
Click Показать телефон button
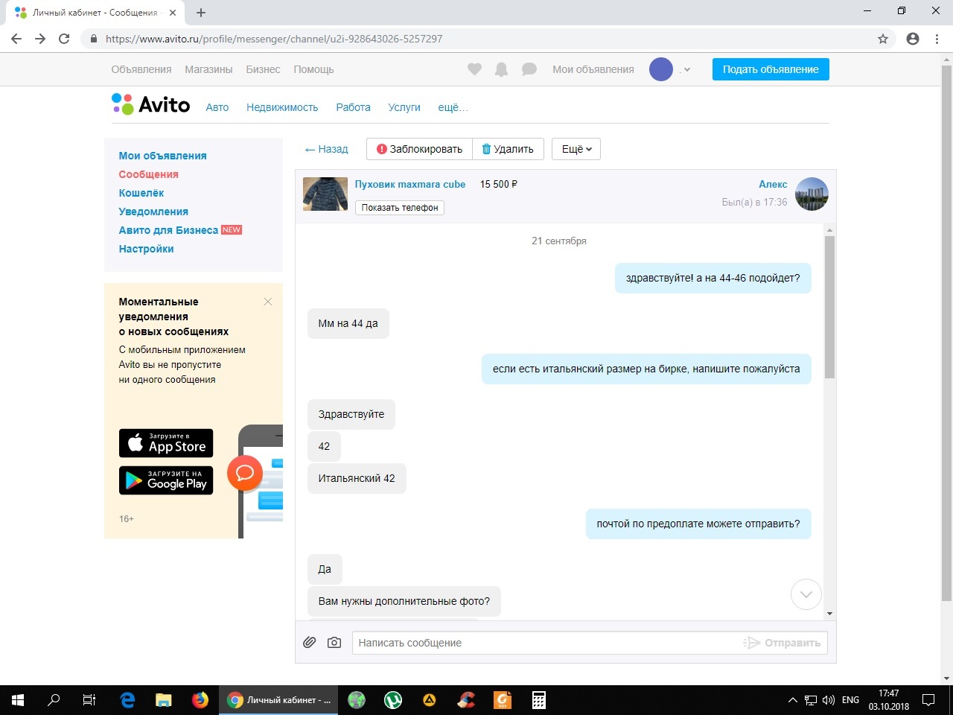(x=400, y=208)
